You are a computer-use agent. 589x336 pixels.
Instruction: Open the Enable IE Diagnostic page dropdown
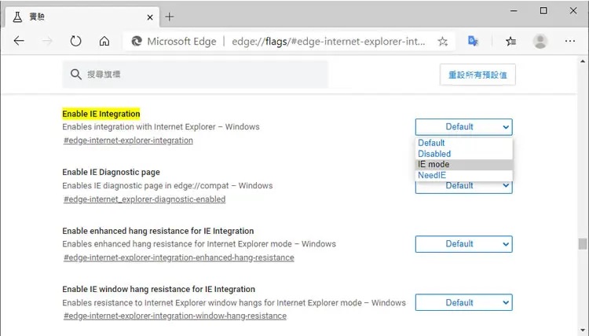[463, 187]
